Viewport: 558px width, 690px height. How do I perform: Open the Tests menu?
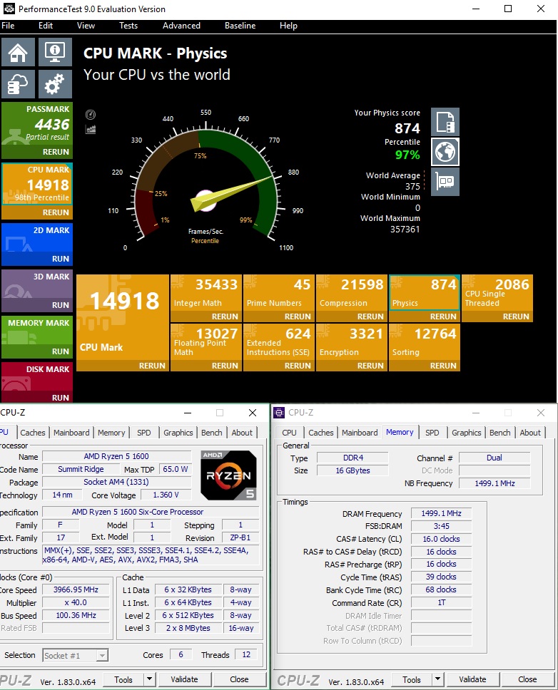click(x=128, y=26)
